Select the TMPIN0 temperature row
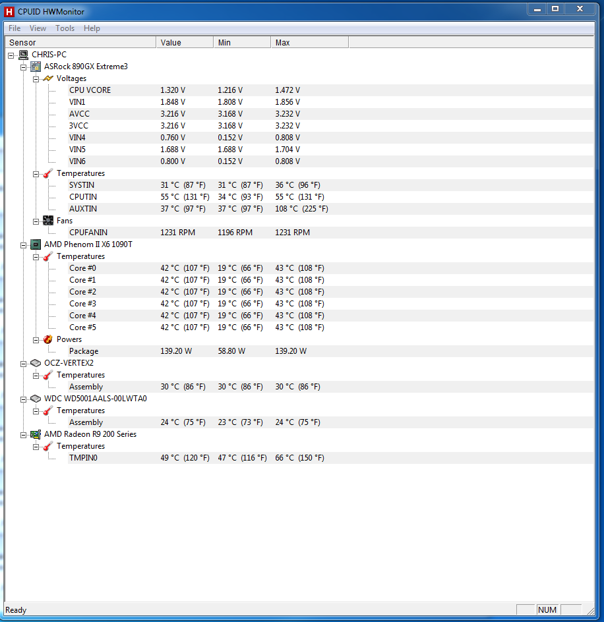 point(331,458)
